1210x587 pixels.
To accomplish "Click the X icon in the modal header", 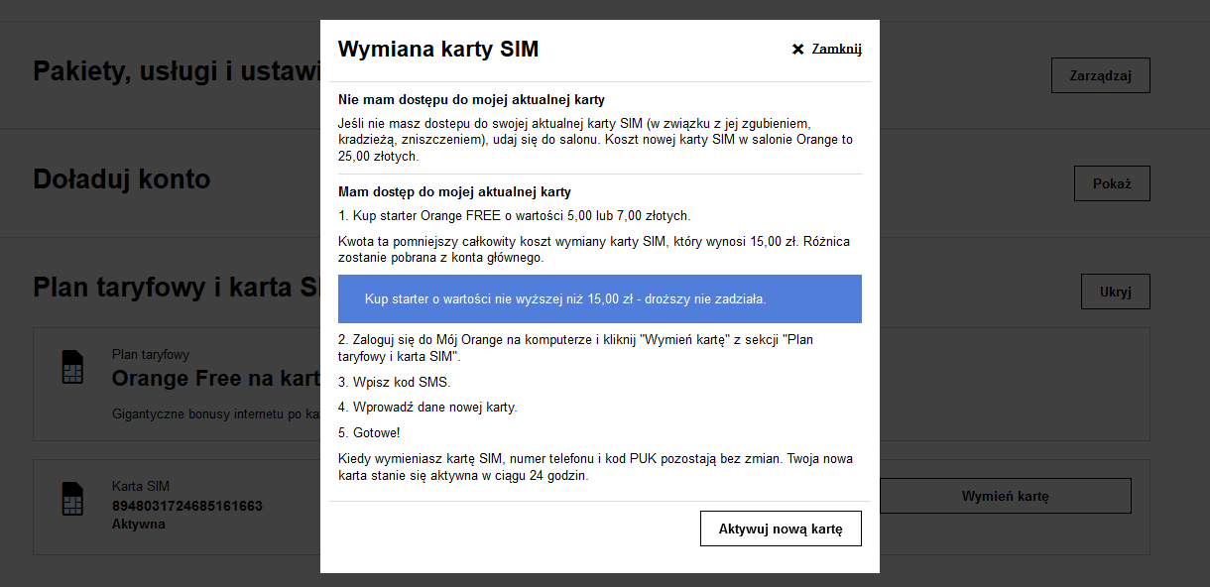I will coord(796,47).
